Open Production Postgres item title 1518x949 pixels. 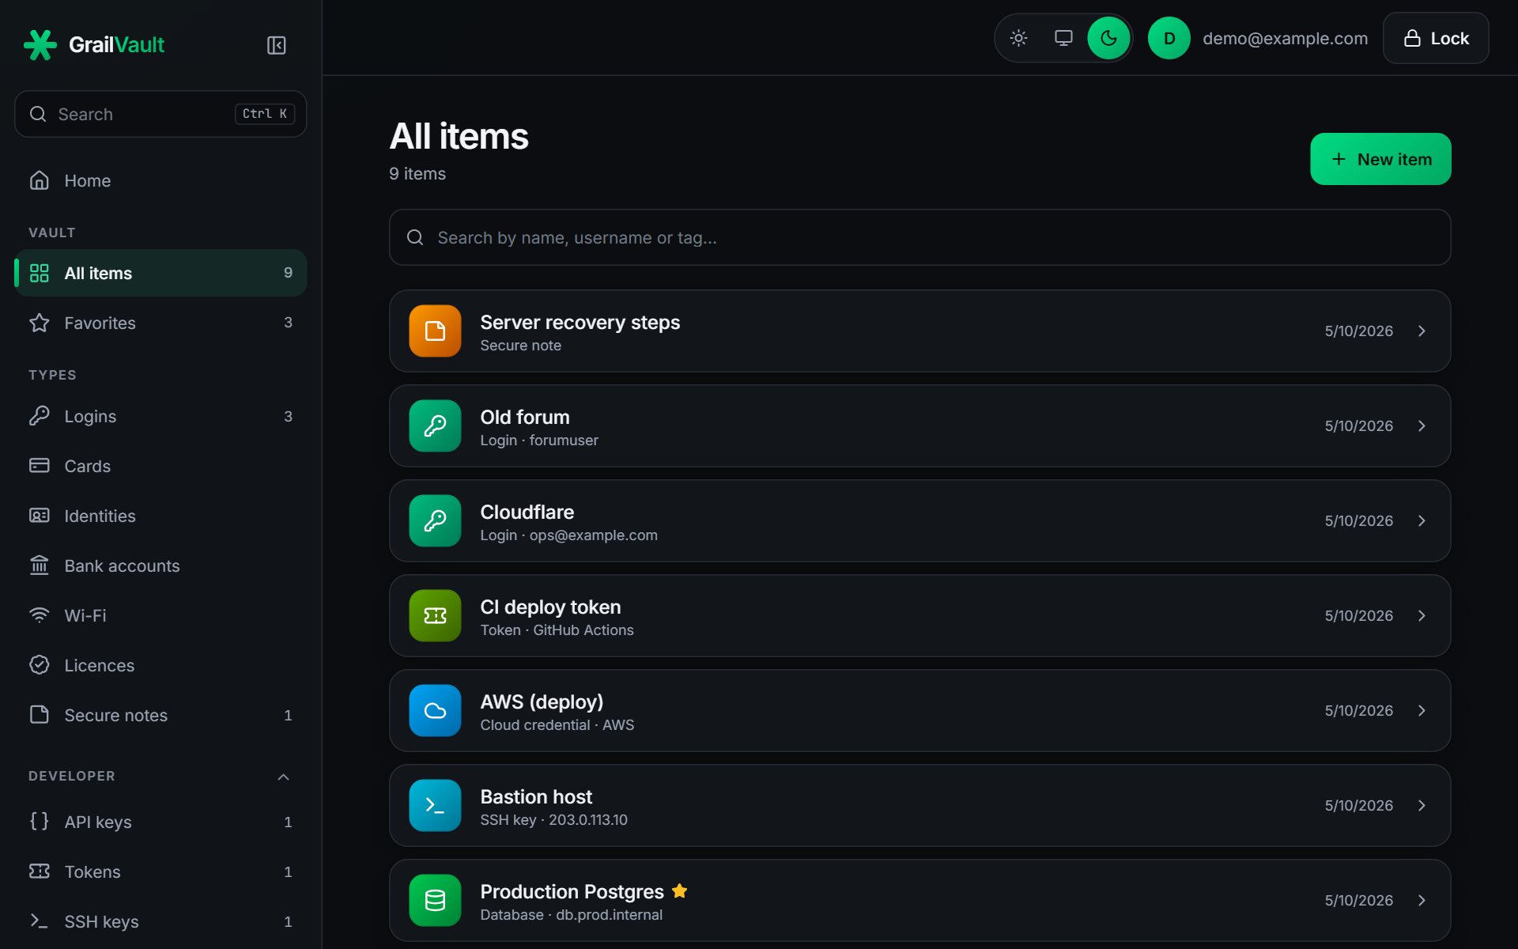[572, 891]
